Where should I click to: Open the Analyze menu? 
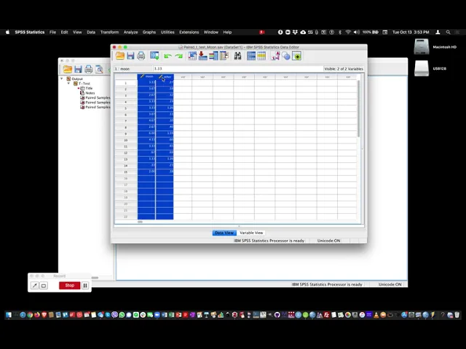pos(131,32)
